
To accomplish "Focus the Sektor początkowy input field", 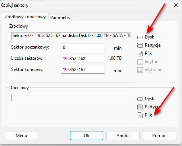I will [x=83, y=47].
